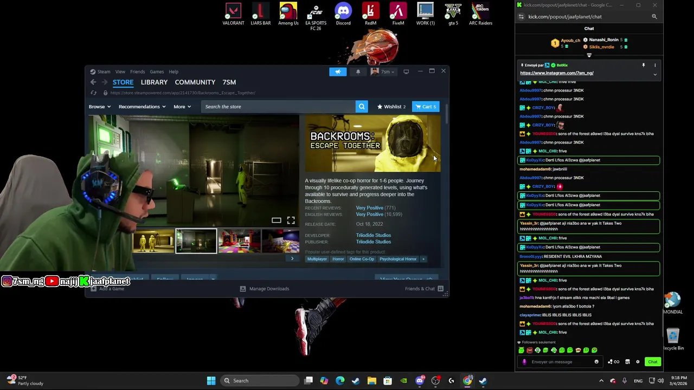Viewport: 694px width, 390px height.
Task: Click the chat identity icon in message box
Action: click(524, 362)
